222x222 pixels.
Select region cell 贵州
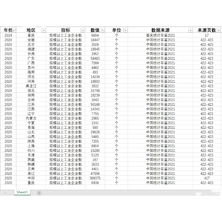pos(31,67)
